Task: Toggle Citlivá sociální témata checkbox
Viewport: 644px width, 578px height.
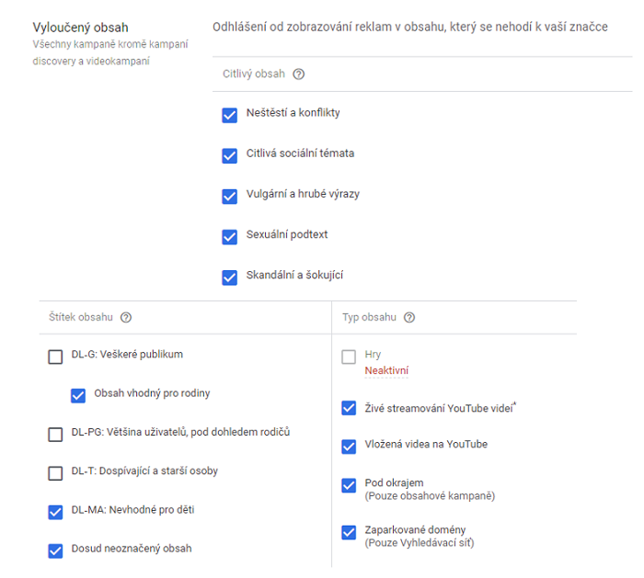Action: (x=230, y=155)
